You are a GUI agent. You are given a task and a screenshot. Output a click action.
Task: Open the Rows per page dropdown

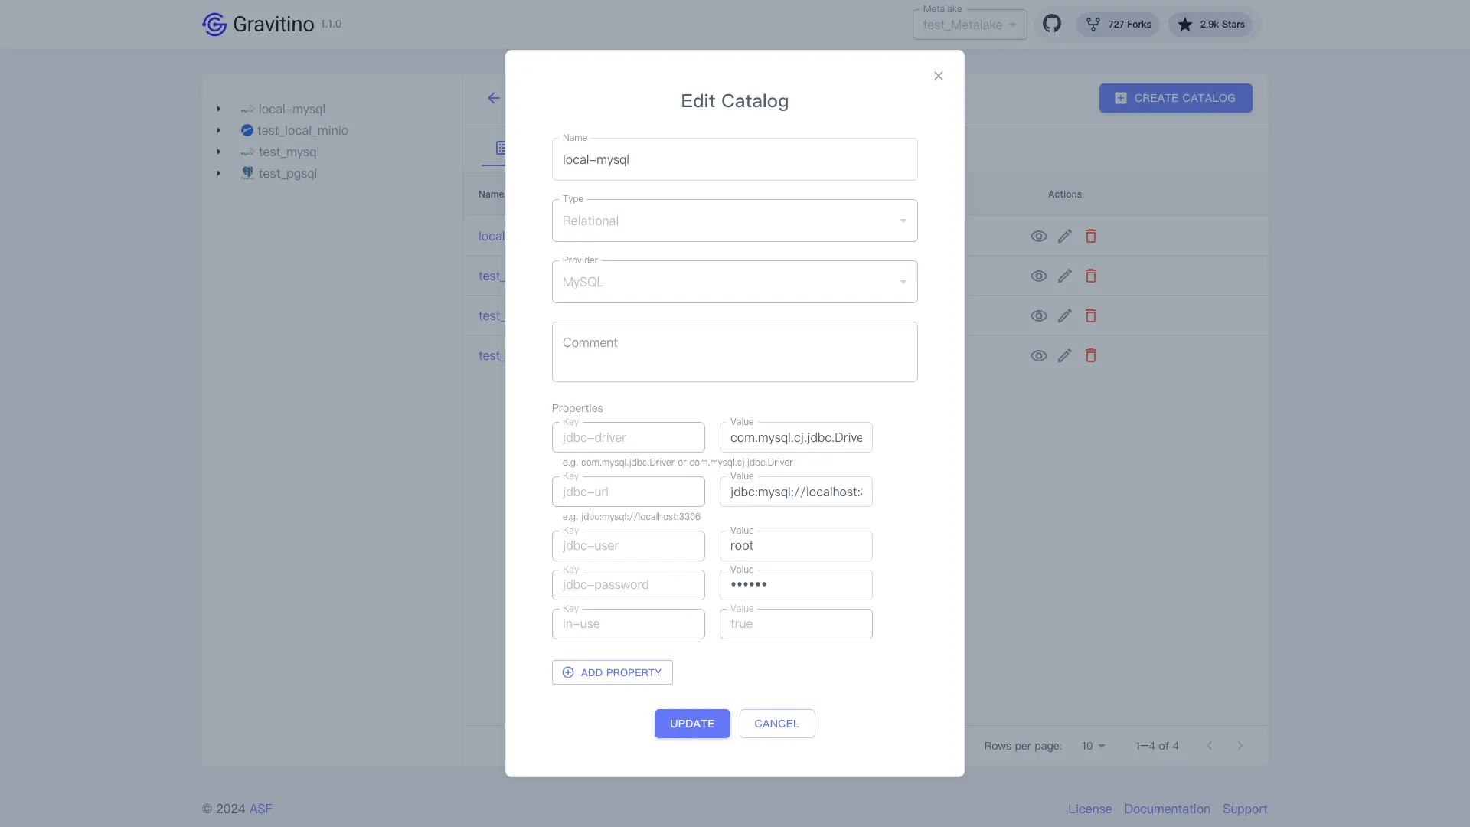click(1093, 746)
